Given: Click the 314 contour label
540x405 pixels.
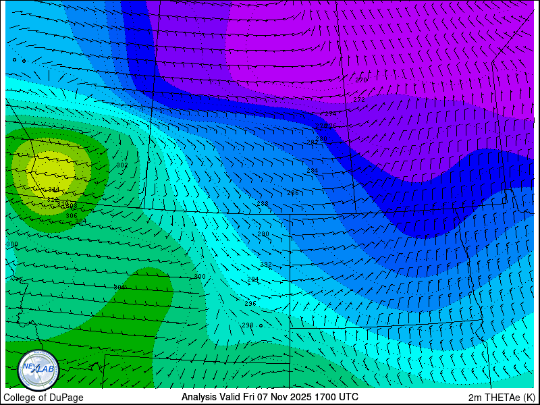Looking at the screenshot, I should (x=53, y=190).
